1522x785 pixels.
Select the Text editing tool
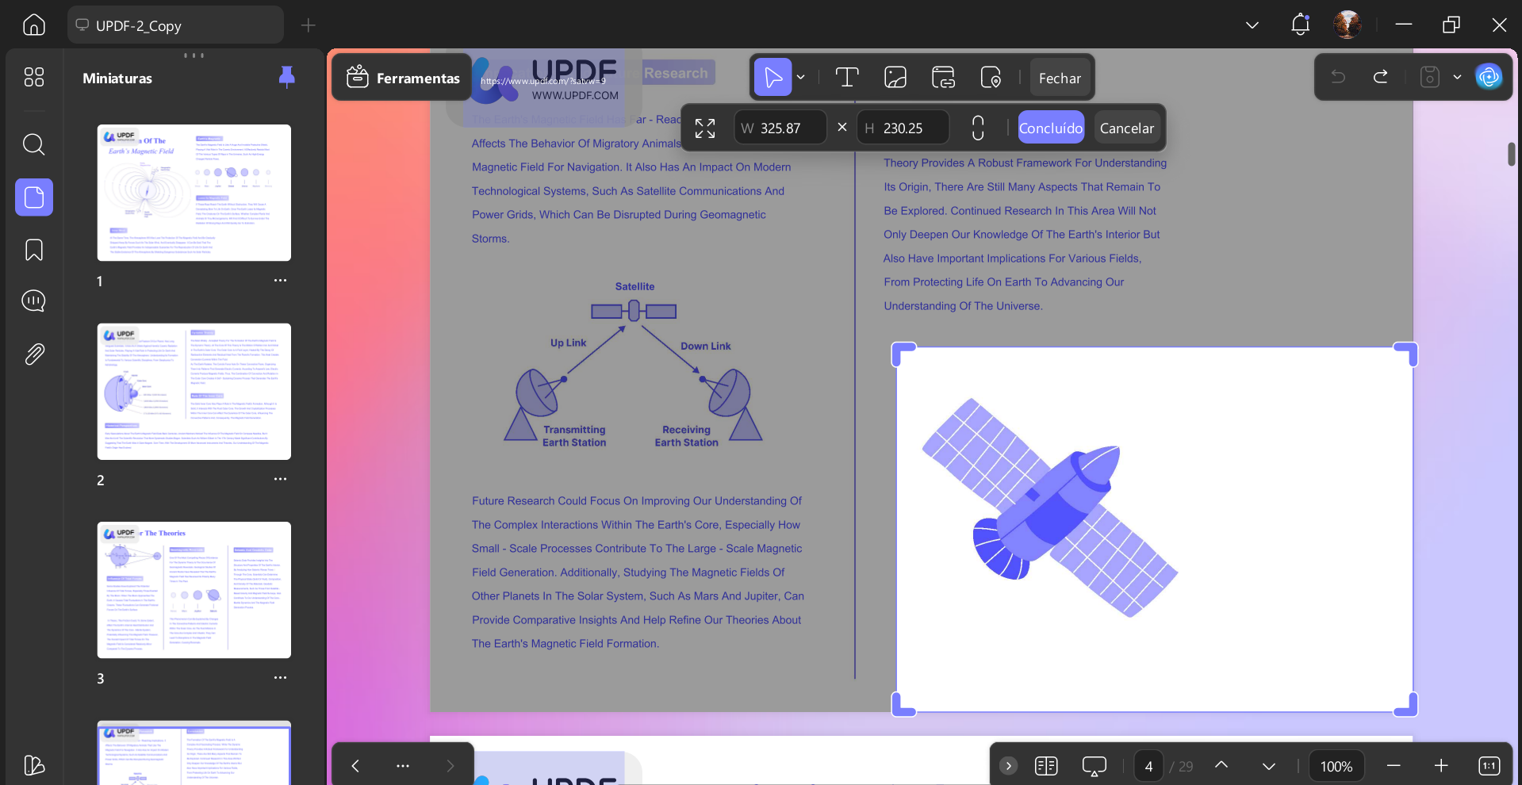coord(847,78)
